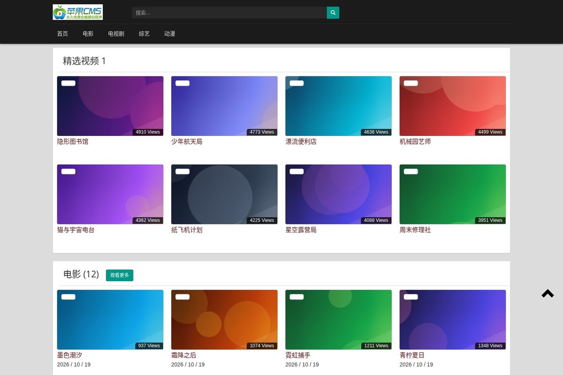The height and width of the screenshot is (375, 563).
Task: Switch to the 动漫 navigation item
Action: click(x=169, y=34)
